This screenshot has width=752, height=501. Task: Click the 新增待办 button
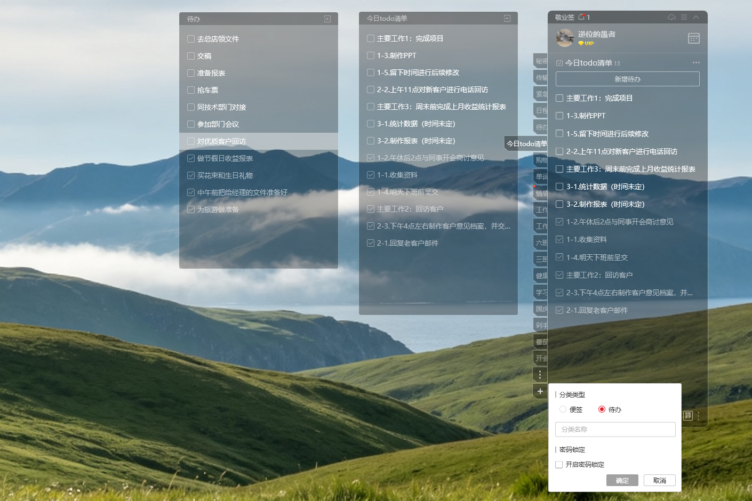coord(627,79)
